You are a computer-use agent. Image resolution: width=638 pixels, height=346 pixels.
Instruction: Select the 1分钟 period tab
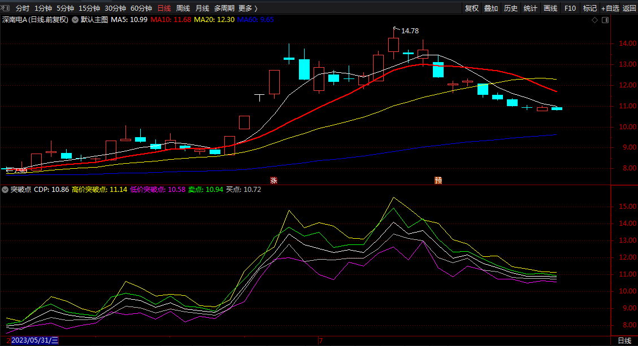pos(43,8)
